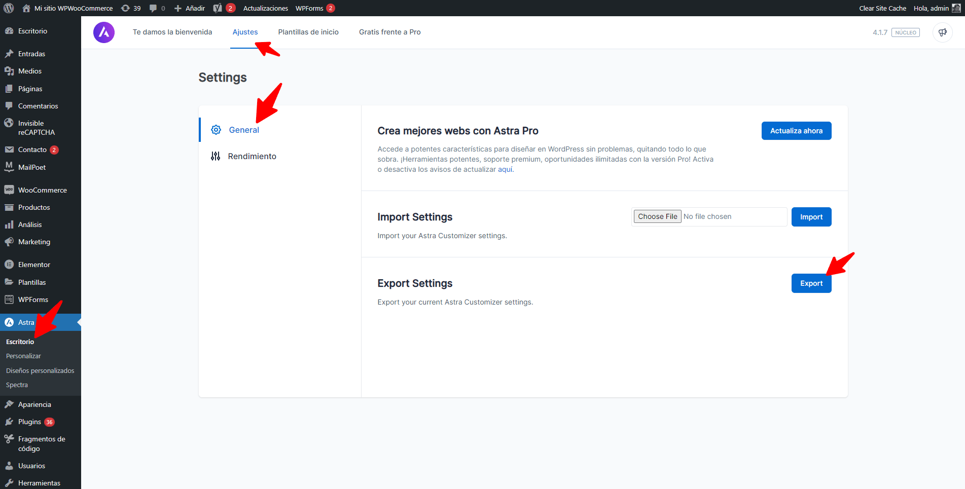Select Astra submenu Escritorio
This screenshot has height=489, width=965.
coord(20,342)
